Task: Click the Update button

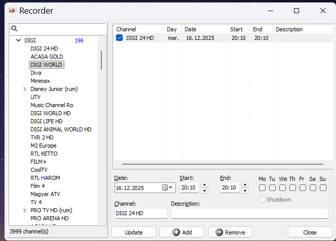Action: (x=134, y=232)
